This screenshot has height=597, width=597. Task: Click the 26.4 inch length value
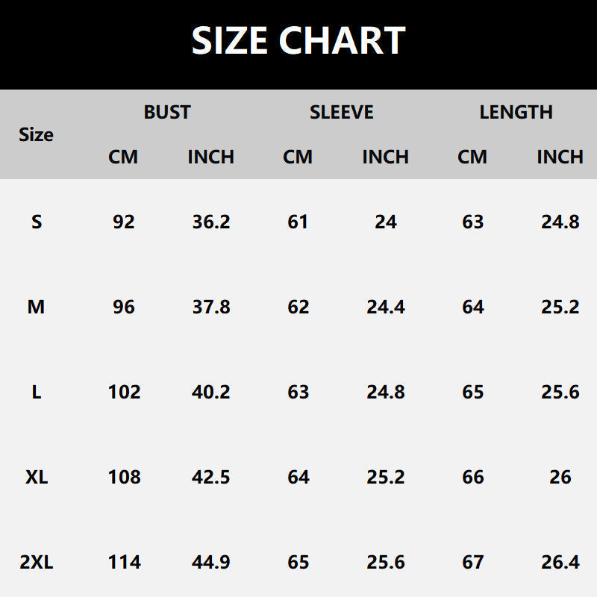pos(560,562)
